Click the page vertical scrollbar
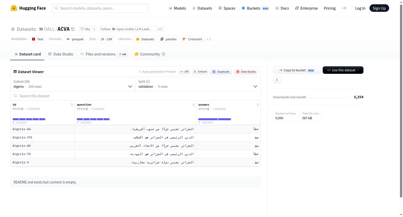The width and height of the screenshot is (403, 217). [x=401, y=101]
